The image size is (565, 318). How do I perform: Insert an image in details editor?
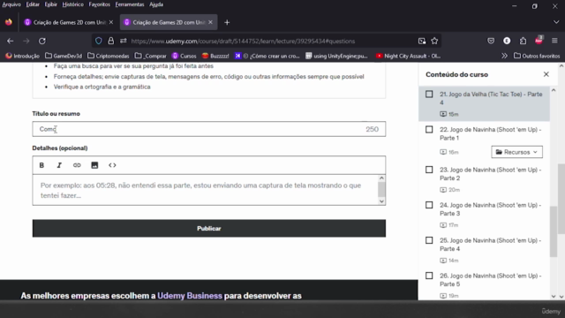point(94,165)
